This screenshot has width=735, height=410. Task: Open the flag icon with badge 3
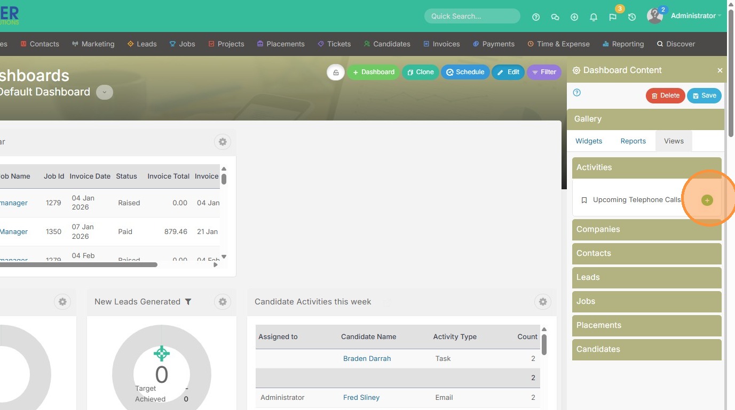613,17
